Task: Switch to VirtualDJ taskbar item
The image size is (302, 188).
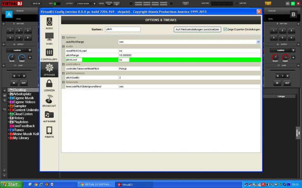Action: pyautogui.click(x=134, y=185)
